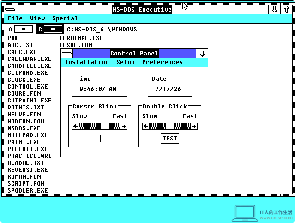The height and width of the screenshot is (223, 295).
Task: Click the Date field 7/17/26
Action: (168, 89)
